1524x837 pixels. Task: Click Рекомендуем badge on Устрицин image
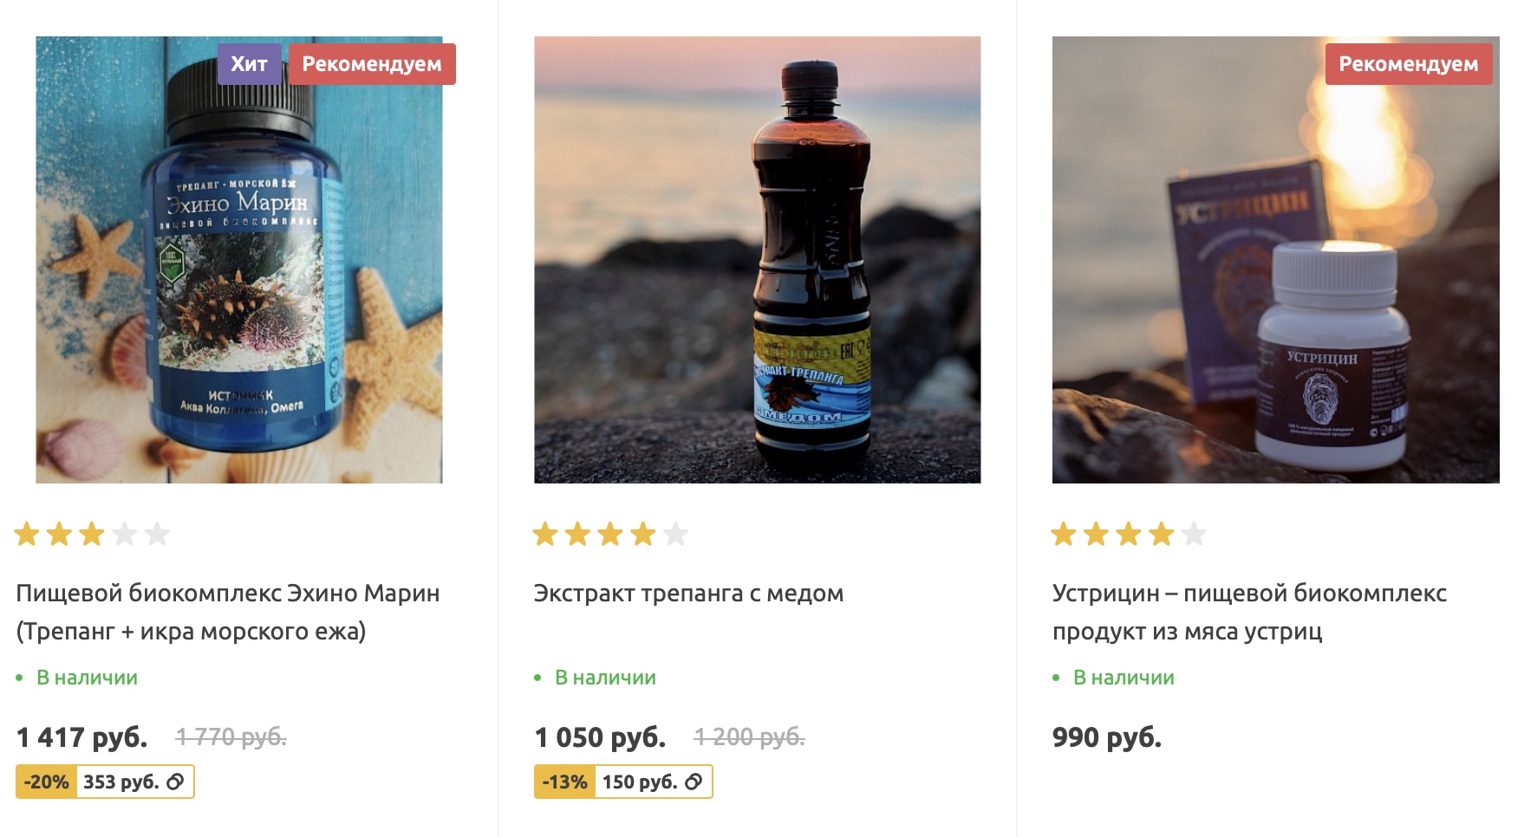[1409, 64]
